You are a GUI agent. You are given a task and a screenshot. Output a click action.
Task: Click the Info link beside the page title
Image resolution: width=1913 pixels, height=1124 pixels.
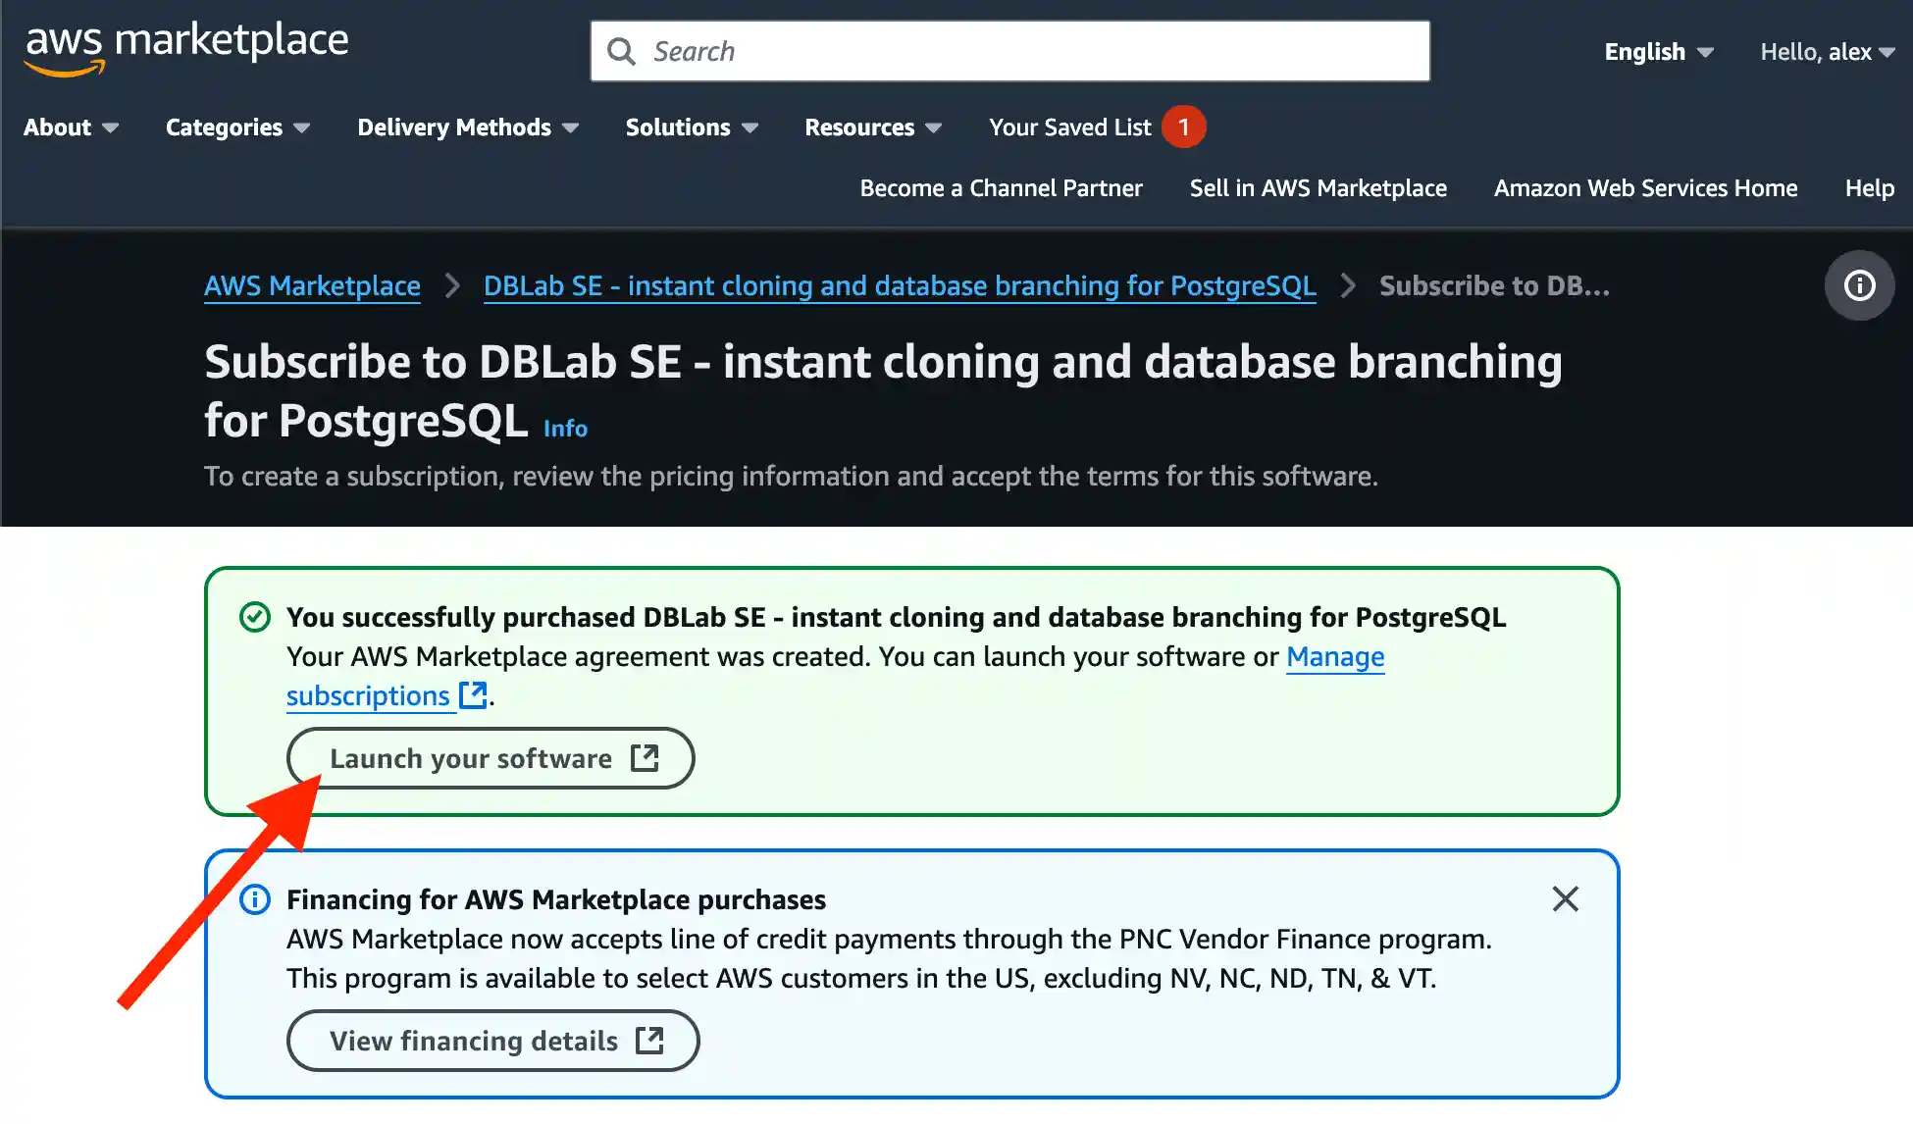(x=565, y=429)
